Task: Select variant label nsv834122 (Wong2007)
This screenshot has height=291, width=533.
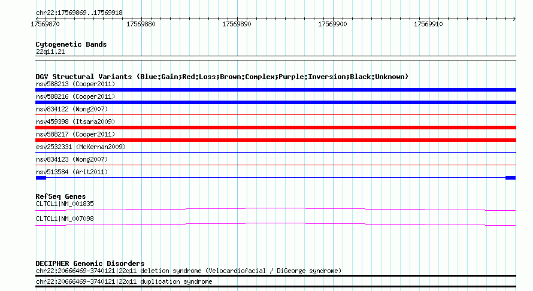Action: (72, 109)
